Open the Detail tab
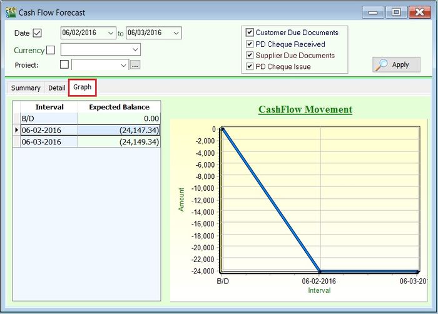Image resolution: width=438 pixels, height=314 pixels. point(56,88)
